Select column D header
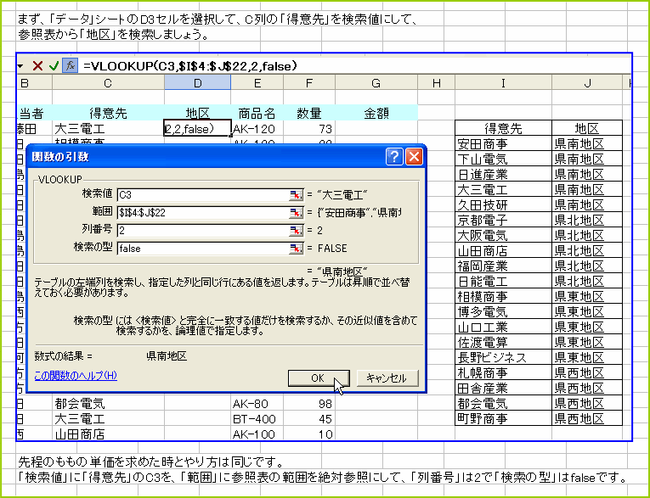 (x=197, y=83)
